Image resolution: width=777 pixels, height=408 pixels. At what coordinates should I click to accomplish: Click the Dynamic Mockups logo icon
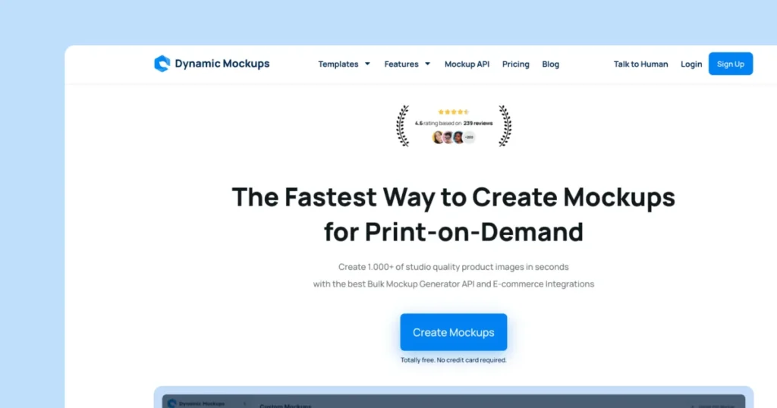click(x=162, y=64)
